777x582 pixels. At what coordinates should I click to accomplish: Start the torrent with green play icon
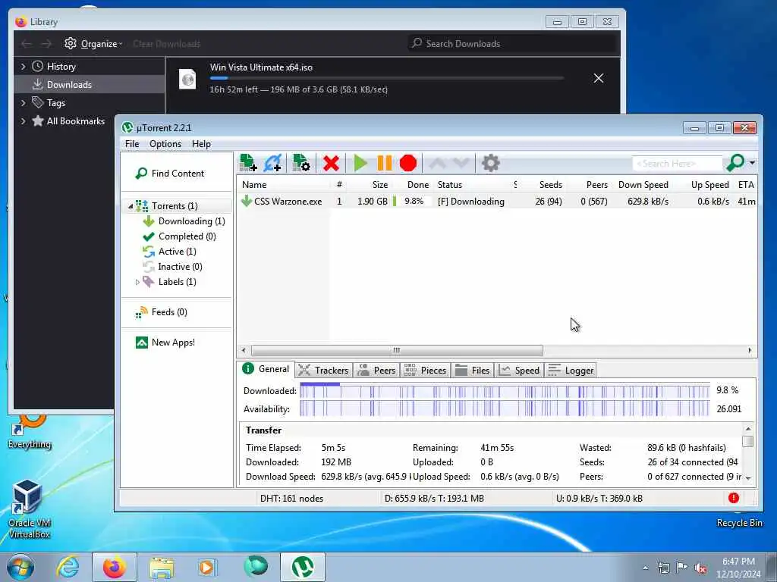click(360, 163)
